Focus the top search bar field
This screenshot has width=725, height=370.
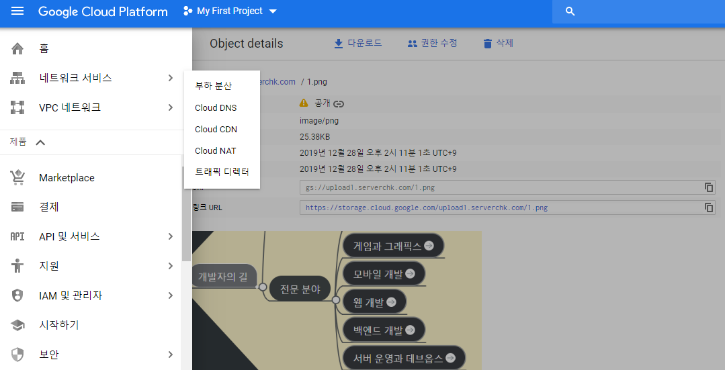(x=638, y=11)
